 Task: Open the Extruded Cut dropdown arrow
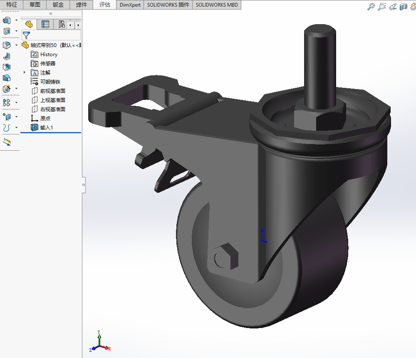pos(16,31)
